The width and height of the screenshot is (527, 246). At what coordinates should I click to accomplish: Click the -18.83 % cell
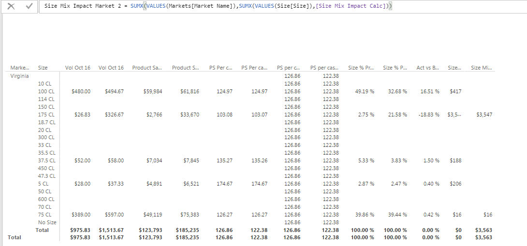429,115
